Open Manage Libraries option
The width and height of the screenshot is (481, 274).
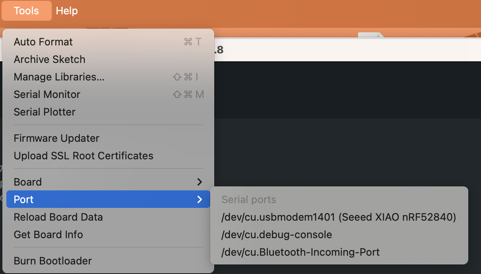click(59, 77)
